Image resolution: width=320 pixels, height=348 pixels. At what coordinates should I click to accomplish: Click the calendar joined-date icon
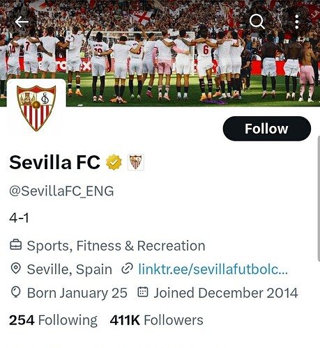[143, 292]
